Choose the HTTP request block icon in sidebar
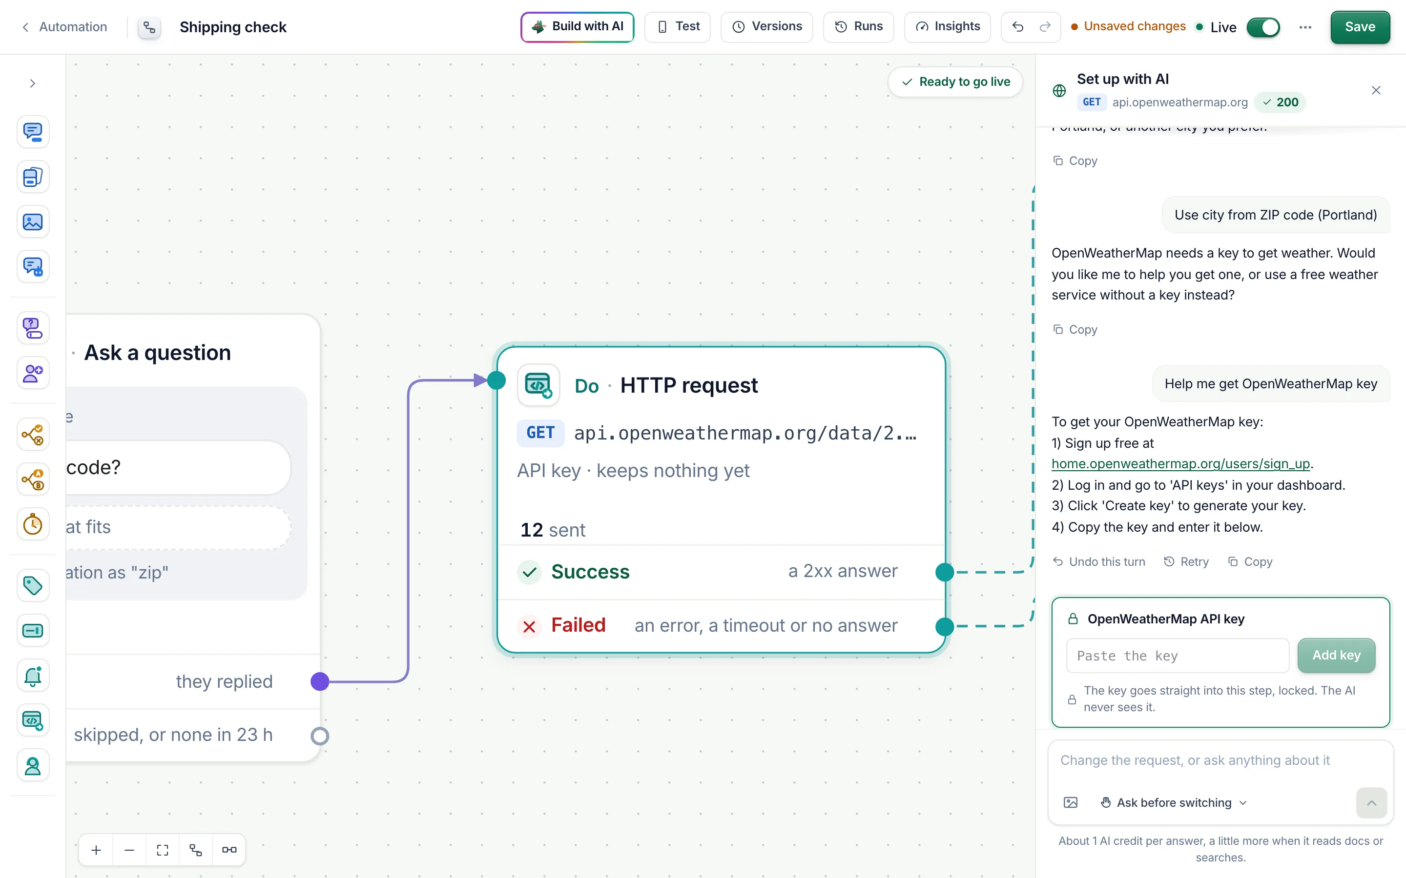Image resolution: width=1406 pixels, height=878 pixels. [33, 720]
